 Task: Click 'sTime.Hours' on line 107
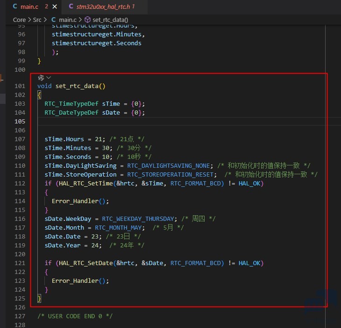point(64,139)
